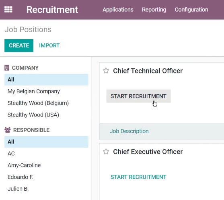Star the Chief Technical Officer position
Viewport: 224px width, 200px height.
click(x=106, y=71)
